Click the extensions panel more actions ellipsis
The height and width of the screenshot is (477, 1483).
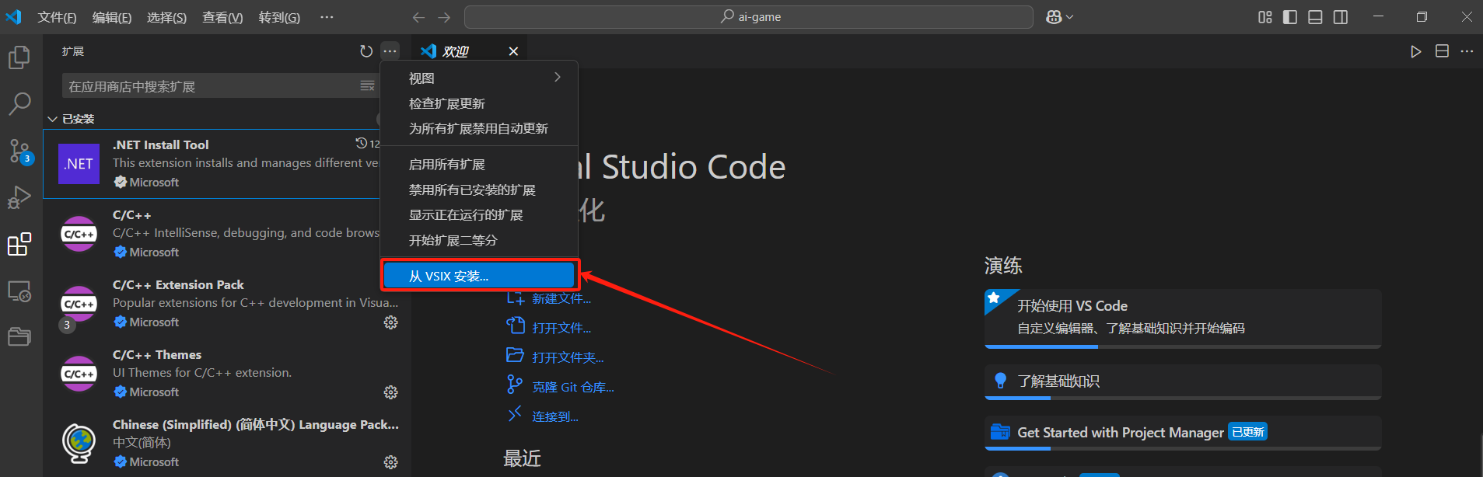390,51
